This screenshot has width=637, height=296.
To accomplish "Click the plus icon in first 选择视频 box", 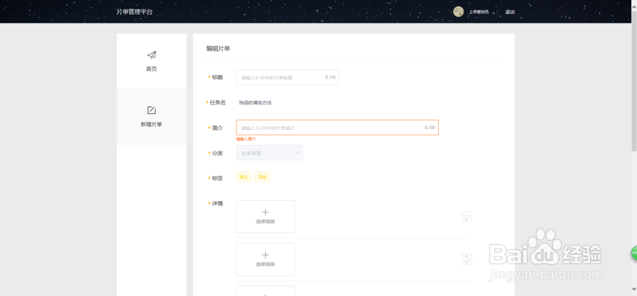I will [266, 212].
